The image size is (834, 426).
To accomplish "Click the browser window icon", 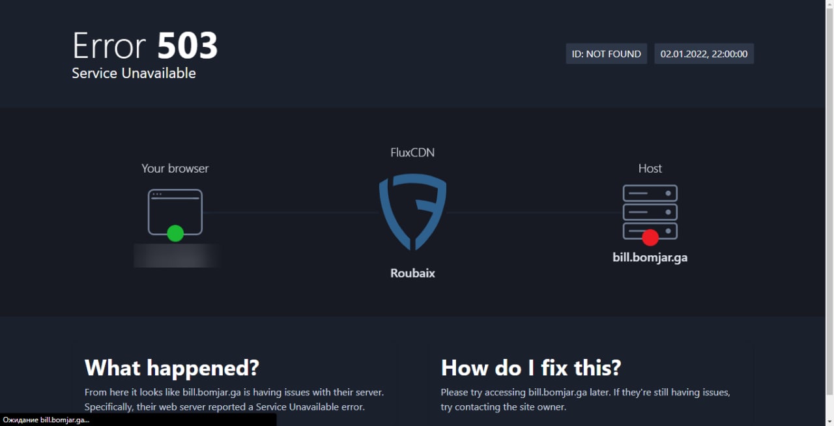I will (x=175, y=212).
